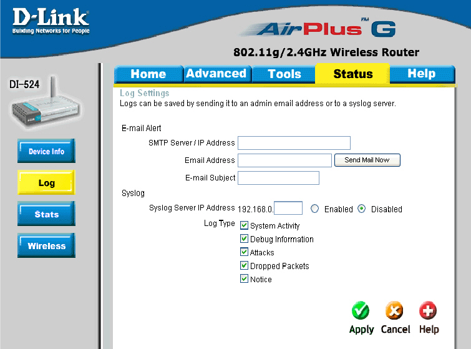Click the Syslog Server IP last octet field
Viewport: 471px width, 349px height.
click(x=288, y=208)
